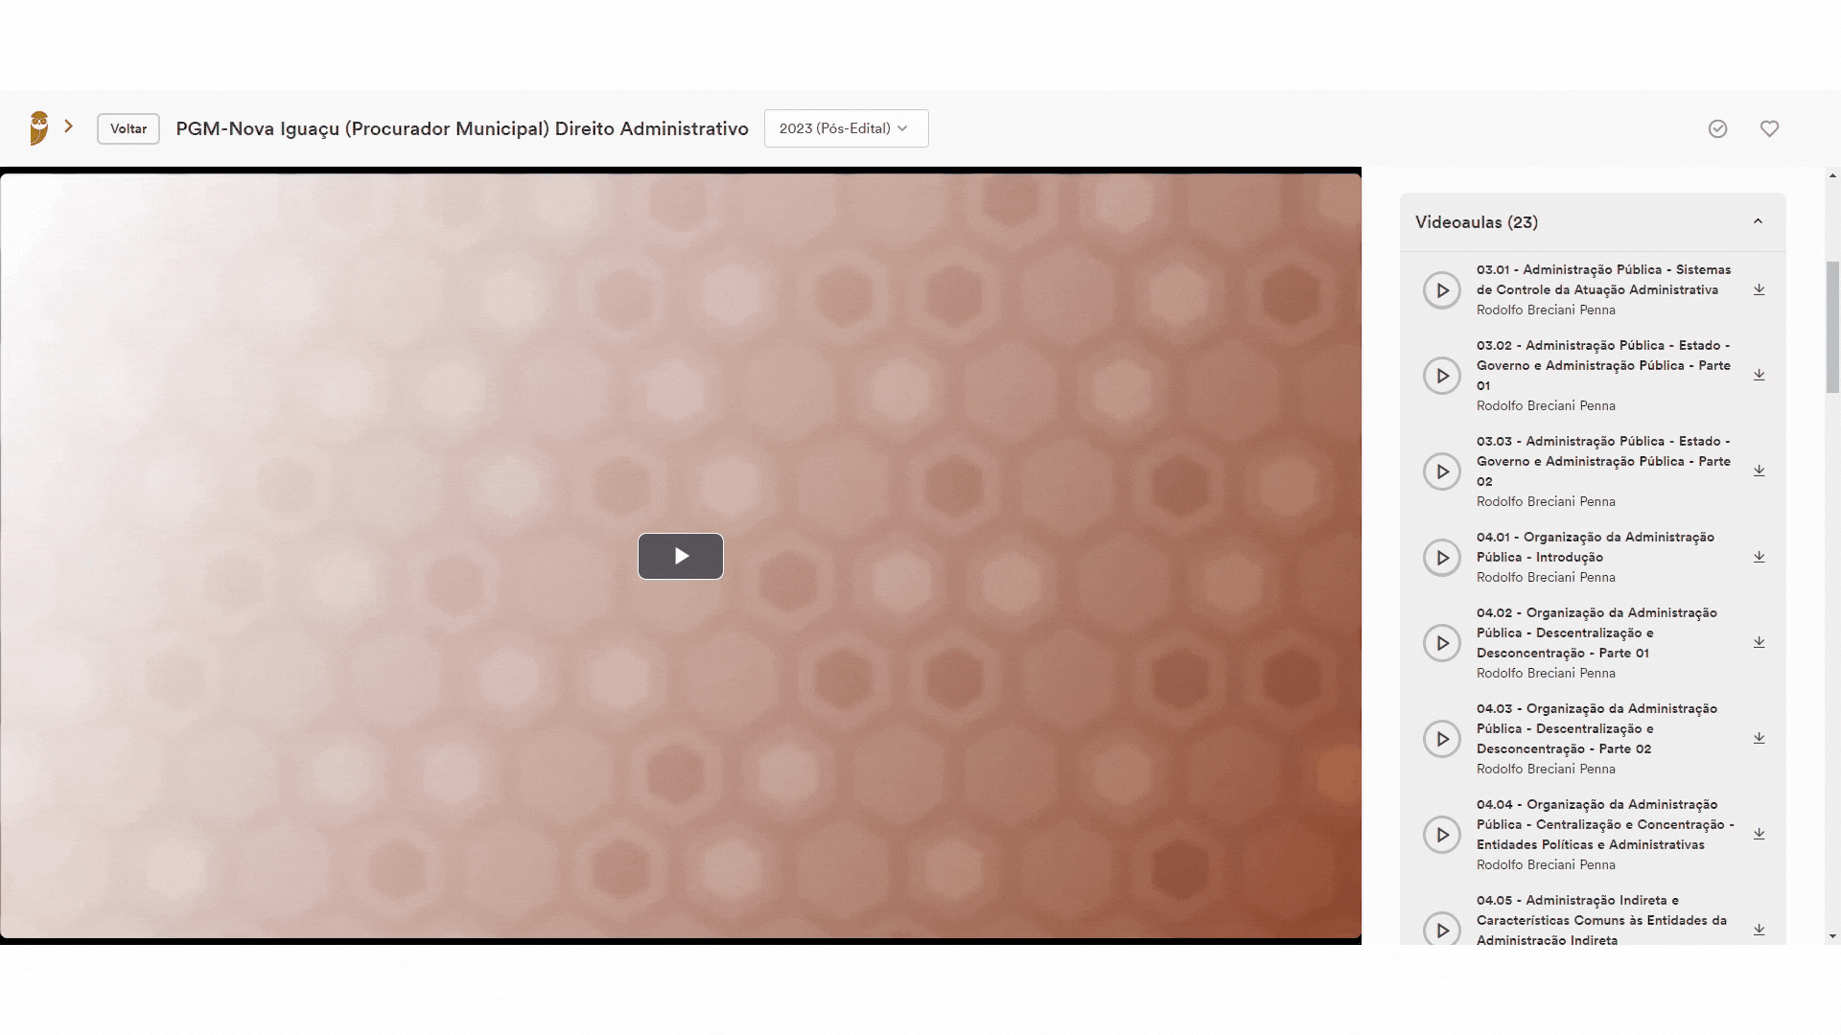
Task: Open lesson title 03.02 - Administração Pública - Estado
Action: coord(1603,365)
